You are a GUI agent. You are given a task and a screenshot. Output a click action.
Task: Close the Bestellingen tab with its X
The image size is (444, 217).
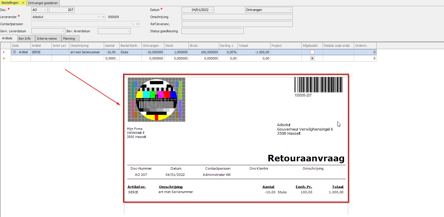click(23, 3)
